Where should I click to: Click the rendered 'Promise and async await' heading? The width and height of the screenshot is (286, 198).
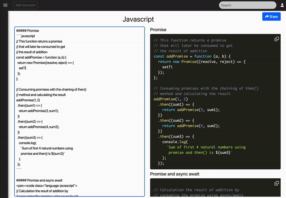(x=174, y=174)
